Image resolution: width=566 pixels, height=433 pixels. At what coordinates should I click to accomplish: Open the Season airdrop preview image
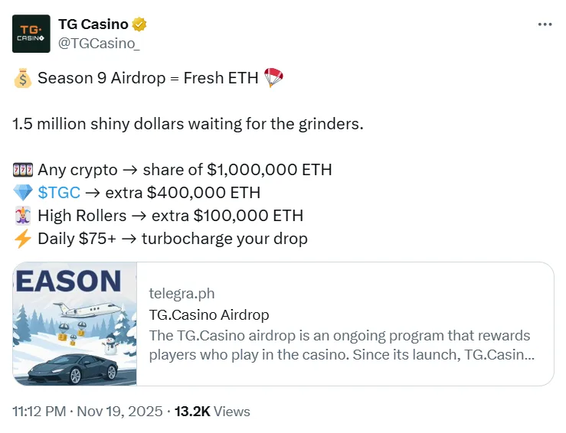tap(75, 324)
